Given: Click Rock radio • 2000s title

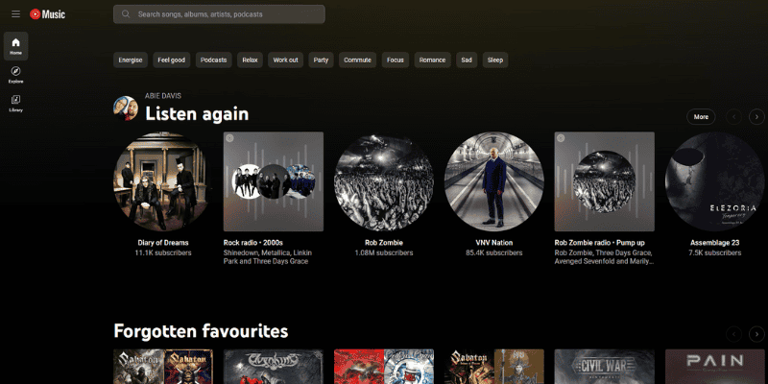Looking at the screenshot, I should 253,243.
